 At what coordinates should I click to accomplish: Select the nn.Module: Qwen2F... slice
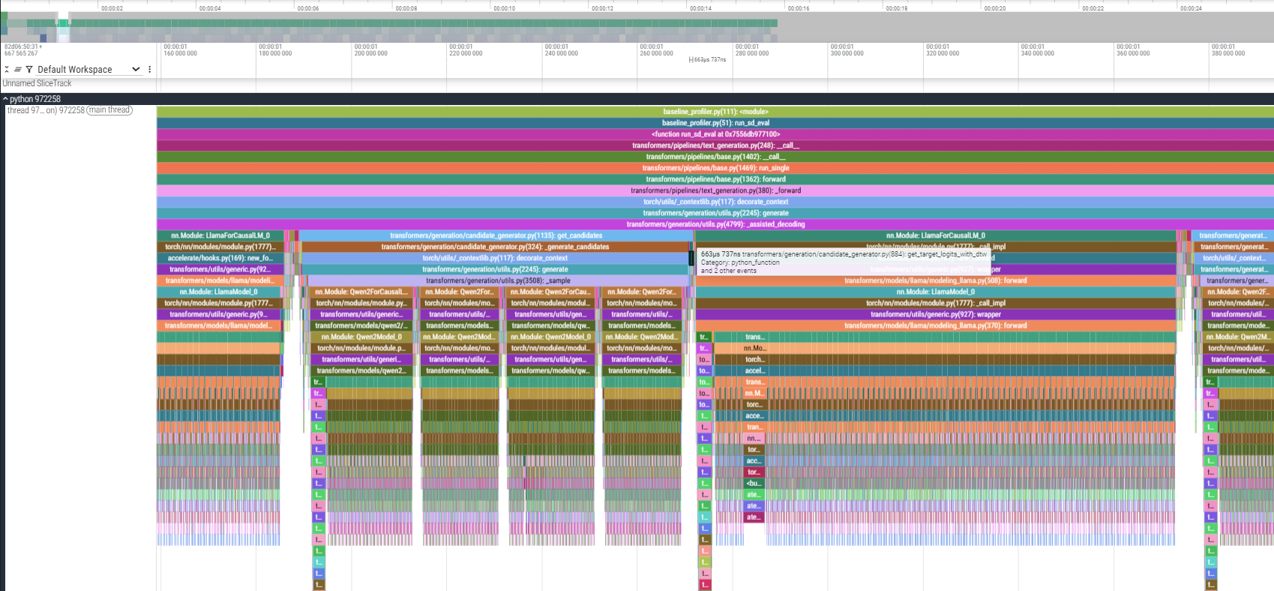[x=1238, y=292]
